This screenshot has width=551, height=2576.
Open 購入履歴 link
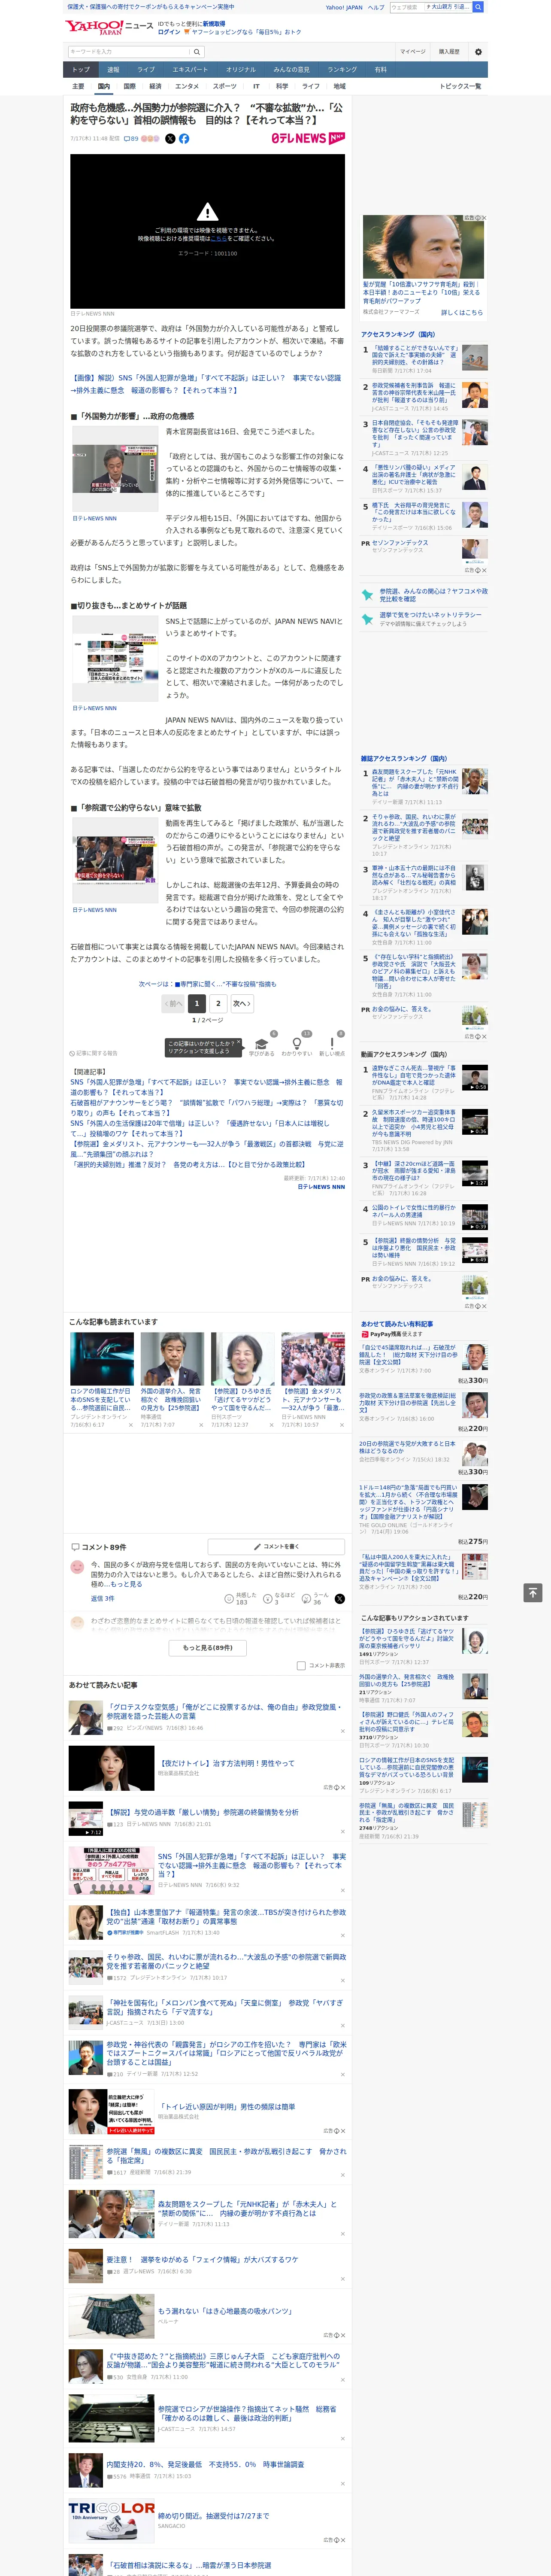coord(449,52)
